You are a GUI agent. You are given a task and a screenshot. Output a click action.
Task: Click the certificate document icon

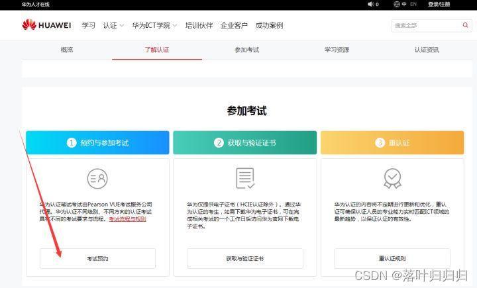pyautogui.click(x=245, y=178)
